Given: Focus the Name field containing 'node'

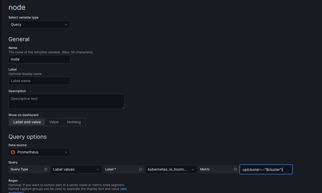Looking at the screenshot, I should pos(39,59).
